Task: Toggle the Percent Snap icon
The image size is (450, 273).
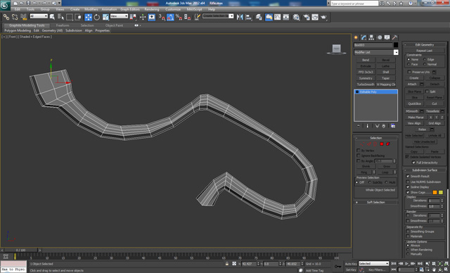Action: (179, 17)
